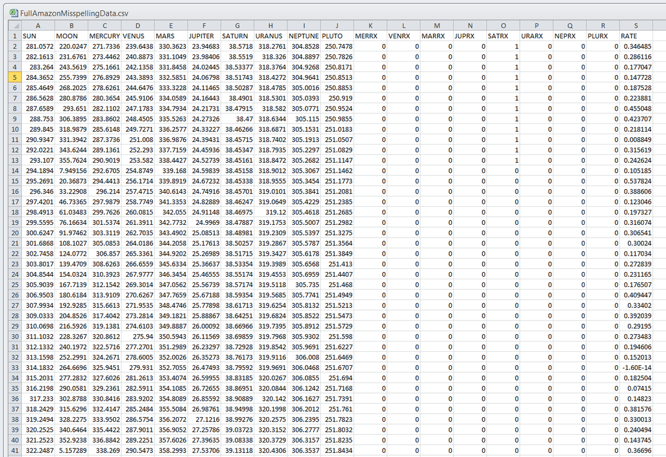Click cell with value 305.115
The image size is (666, 457).
[304, 118]
